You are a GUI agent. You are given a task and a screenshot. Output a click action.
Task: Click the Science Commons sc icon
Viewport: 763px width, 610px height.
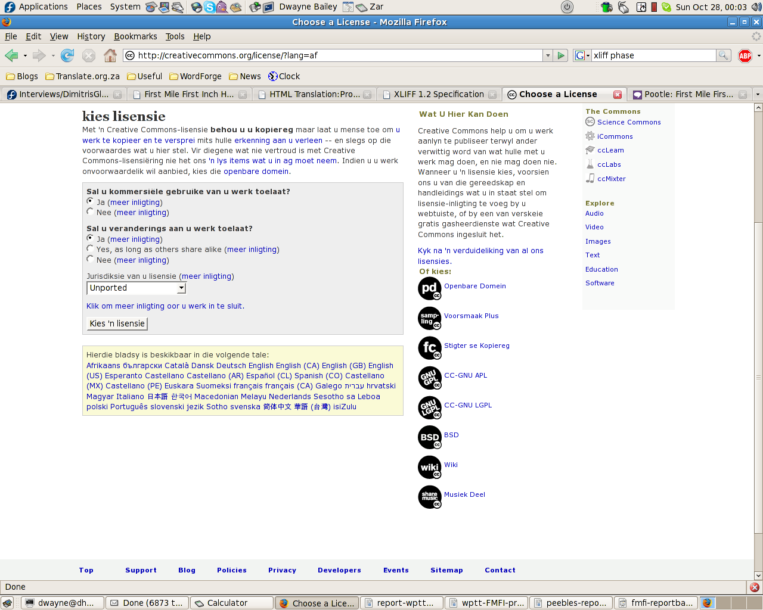(x=590, y=122)
